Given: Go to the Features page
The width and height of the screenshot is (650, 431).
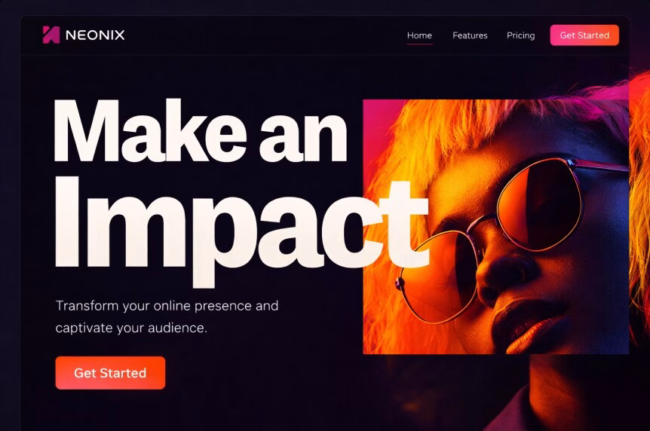Looking at the screenshot, I should tap(470, 35).
